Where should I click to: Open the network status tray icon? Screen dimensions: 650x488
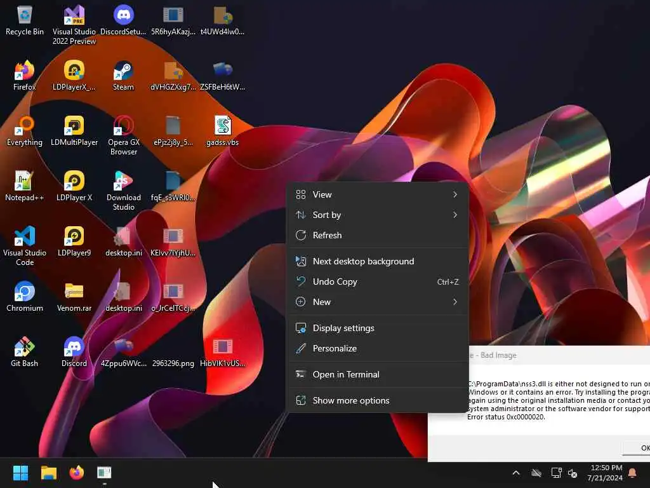556,473
